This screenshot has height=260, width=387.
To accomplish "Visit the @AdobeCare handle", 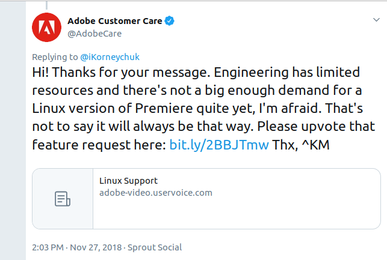I will [94, 34].
